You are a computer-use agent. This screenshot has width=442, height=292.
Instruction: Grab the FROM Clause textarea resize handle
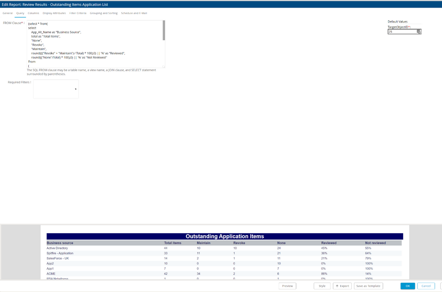[x=164, y=66]
